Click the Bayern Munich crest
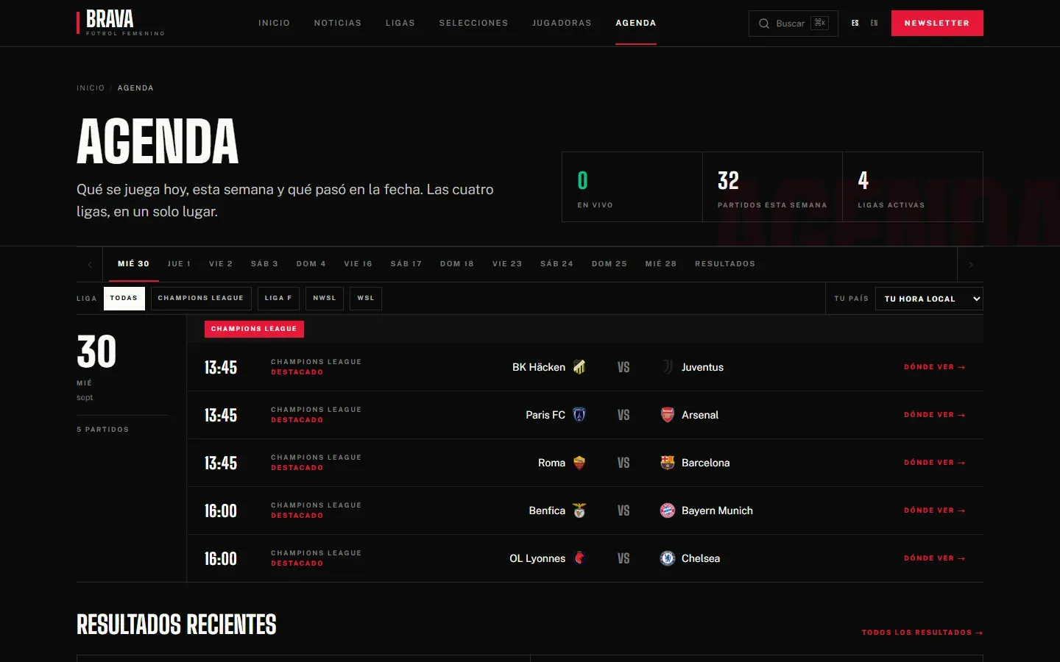Image resolution: width=1060 pixels, height=662 pixels. click(668, 510)
